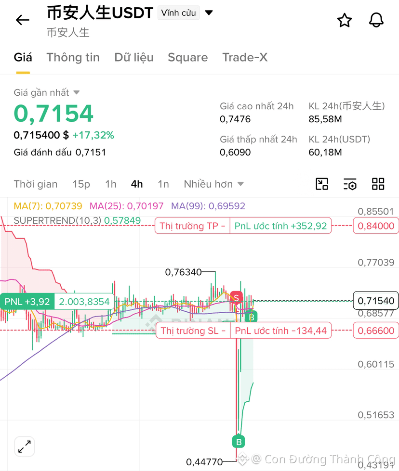
Task: Select the 4h timeframe
Action: pyautogui.click(x=136, y=184)
